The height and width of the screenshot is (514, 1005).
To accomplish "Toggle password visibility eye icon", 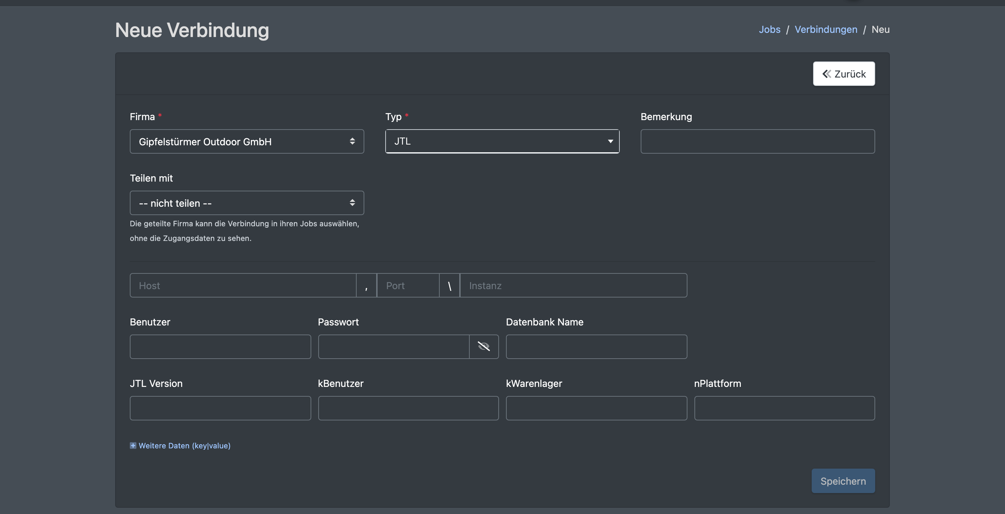I will pos(484,347).
